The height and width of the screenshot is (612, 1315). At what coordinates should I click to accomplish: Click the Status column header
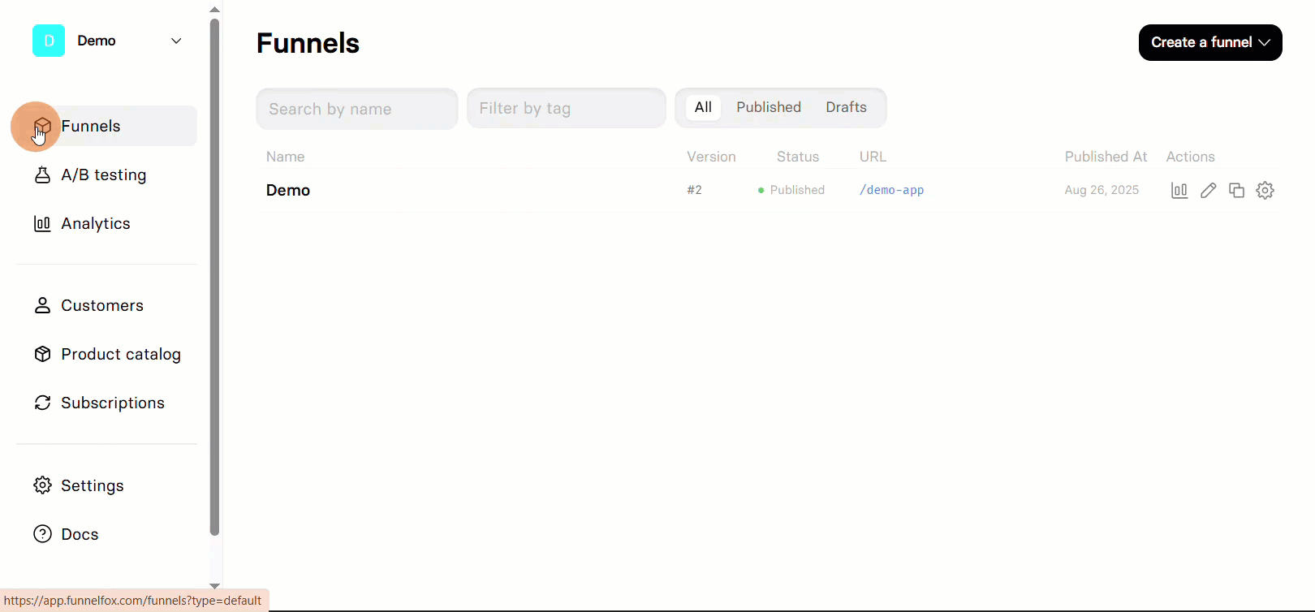coord(798,157)
